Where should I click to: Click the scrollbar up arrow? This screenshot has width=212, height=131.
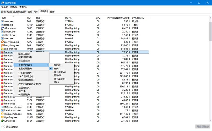tap(210, 18)
